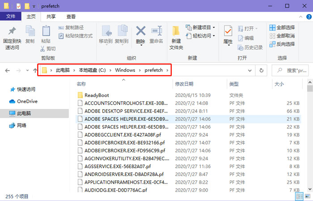Open the File (文件) menu
The height and width of the screenshot is (201, 313).
tap(11, 17)
